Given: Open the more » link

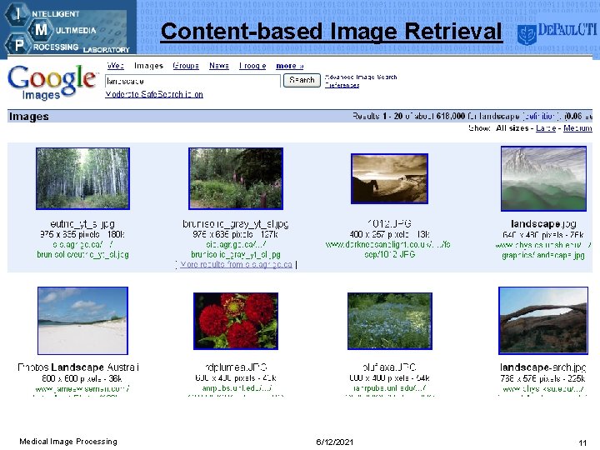Looking at the screenshot, I should coord(290,66).
